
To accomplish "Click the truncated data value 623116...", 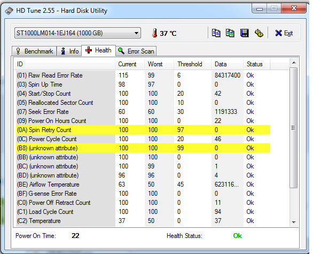I will [226, 184].
